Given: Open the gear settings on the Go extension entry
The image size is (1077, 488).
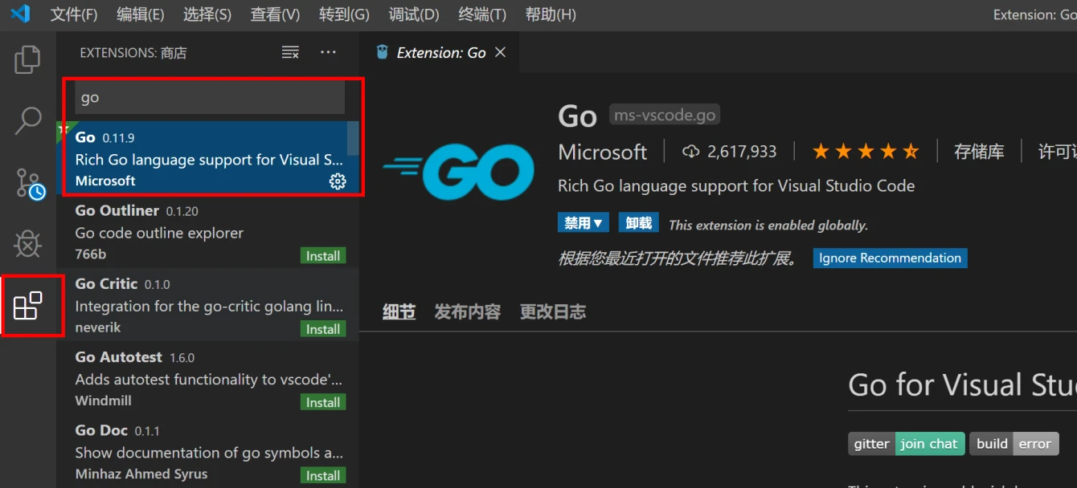Looking at the screenshot, I should pos(338,182).
